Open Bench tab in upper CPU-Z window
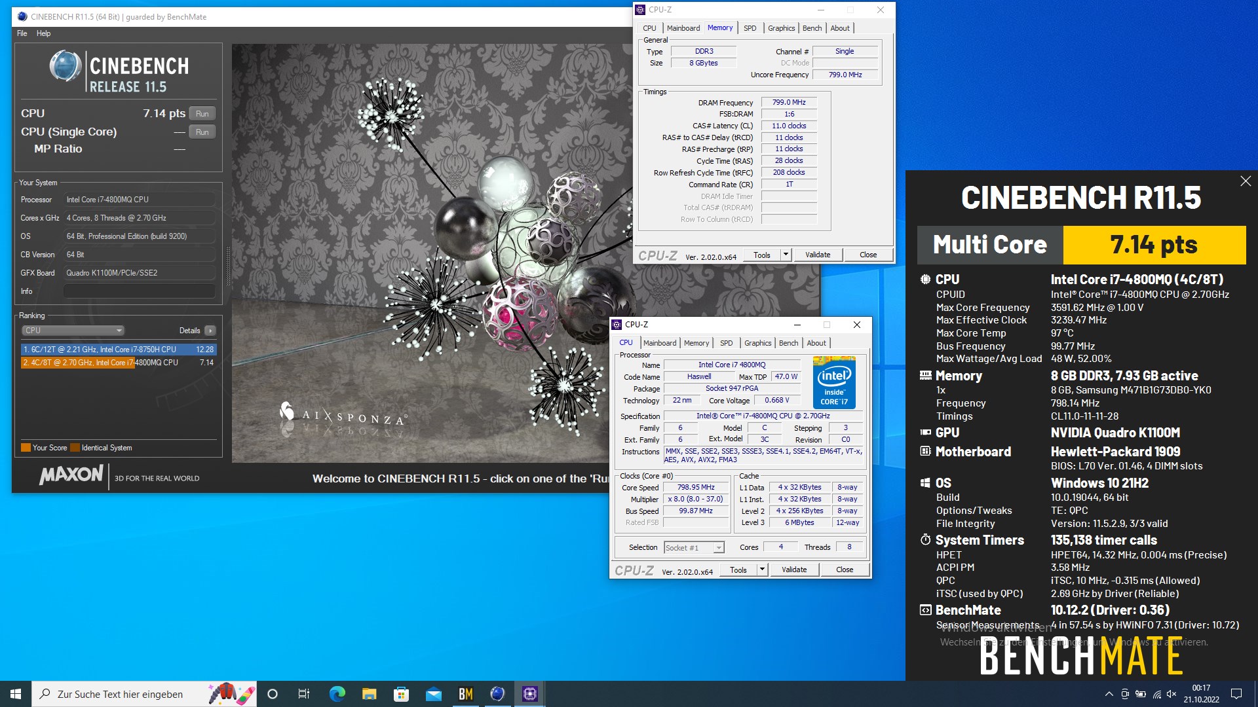Image resolution: width=1258 pixels, height=707 pixels. (812, 28)
